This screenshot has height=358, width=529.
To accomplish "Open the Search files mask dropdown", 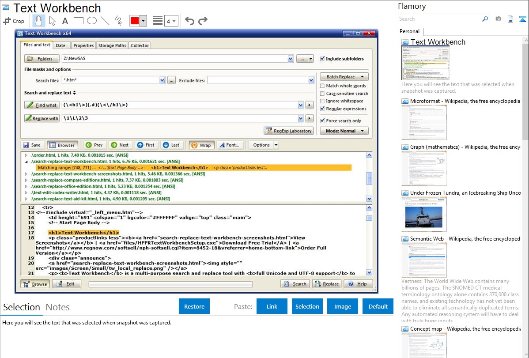I will [162, 80].
